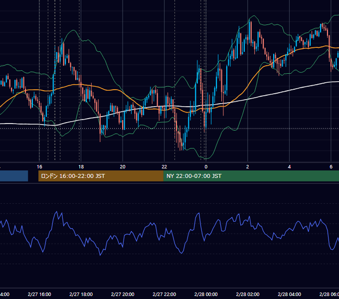Click the 2/28 02:00 date label
The height and width of the screenshot is (299, 339).
[248, 294]
